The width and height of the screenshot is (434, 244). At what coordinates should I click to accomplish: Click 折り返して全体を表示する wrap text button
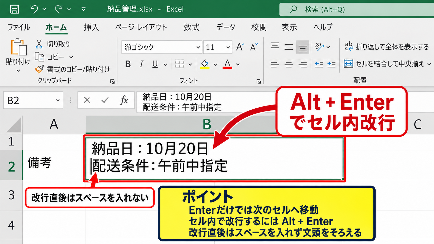click(387, 47)
